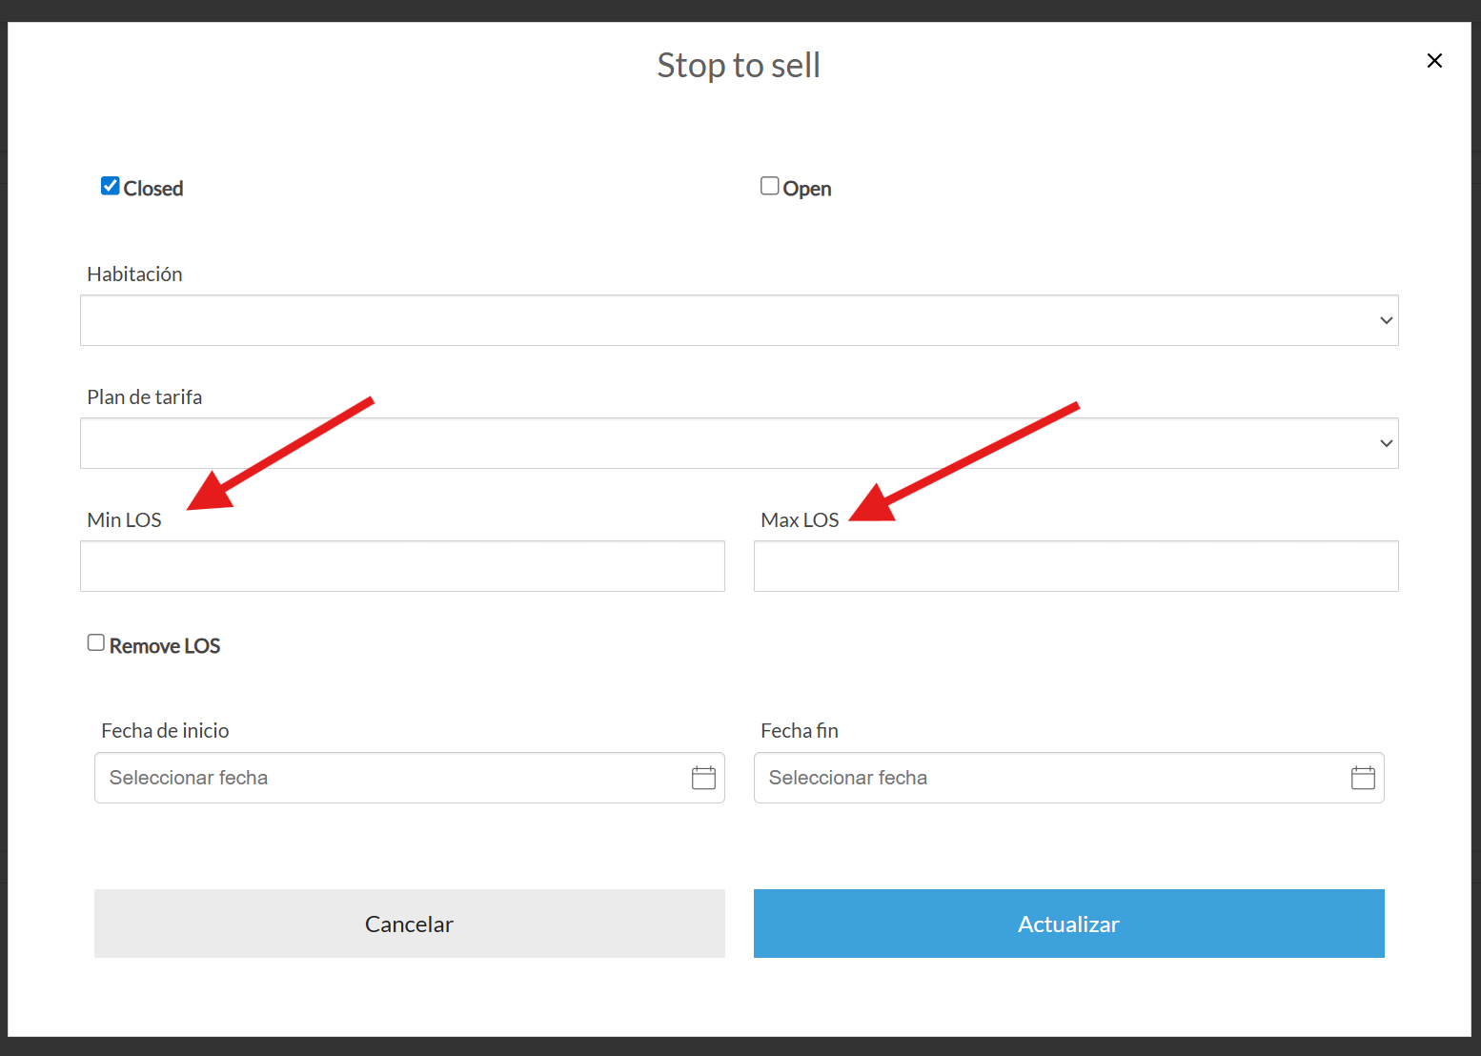Click the Fecha fin date field
Viewport: 1481px width, 1056px height.
click(1048, 778)
